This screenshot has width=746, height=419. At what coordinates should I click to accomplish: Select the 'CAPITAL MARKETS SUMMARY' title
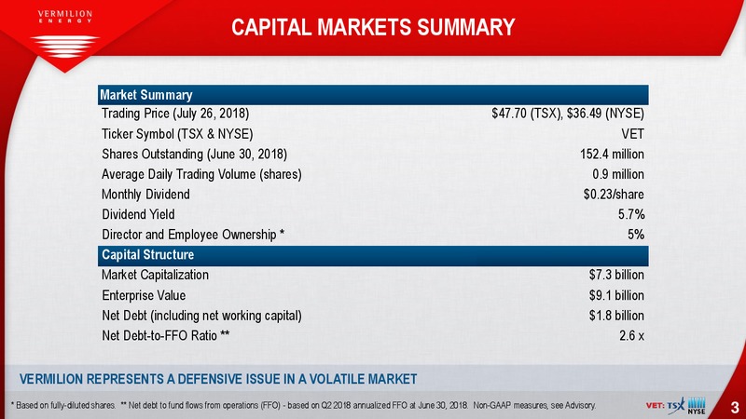click(373, 27)
